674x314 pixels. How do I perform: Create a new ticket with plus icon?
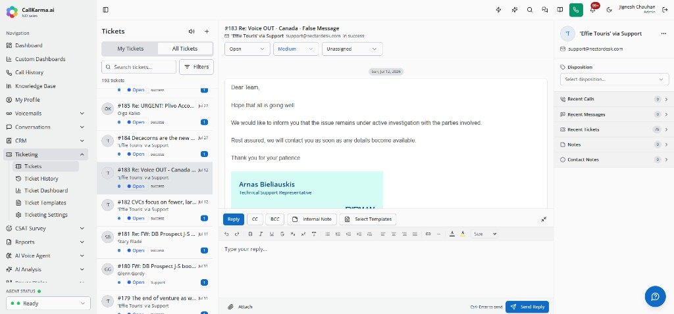(207, 32)
